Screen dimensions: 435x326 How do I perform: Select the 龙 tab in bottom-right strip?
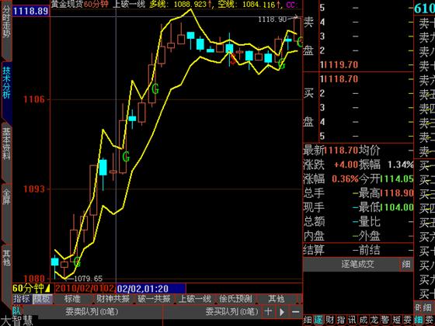click(374, 321)
